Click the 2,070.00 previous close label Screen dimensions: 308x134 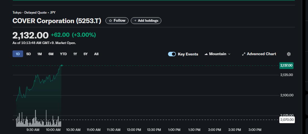(287, 120)
